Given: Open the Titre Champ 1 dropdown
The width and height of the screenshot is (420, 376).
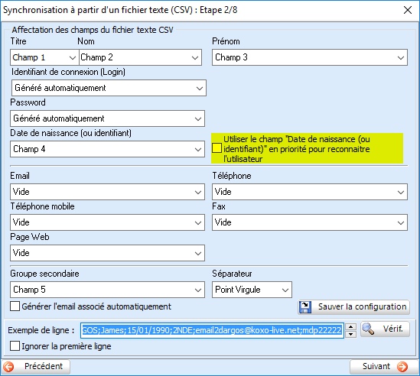Looking at the screenshot, I should click(x=44, y=57).
